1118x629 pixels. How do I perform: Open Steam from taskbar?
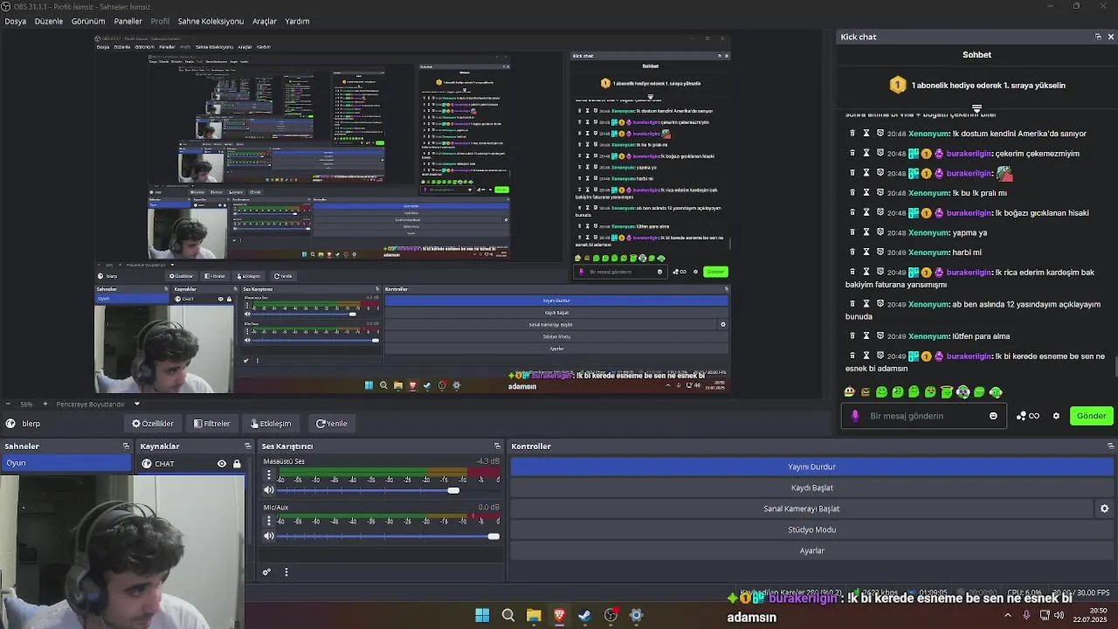pos(584,615)
